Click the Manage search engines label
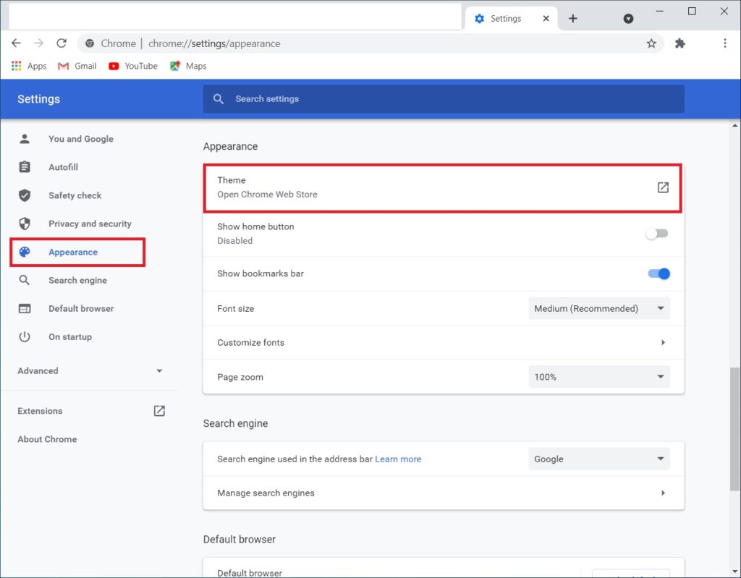Screen dimensions: 741x578 click(x=266, y=493)
